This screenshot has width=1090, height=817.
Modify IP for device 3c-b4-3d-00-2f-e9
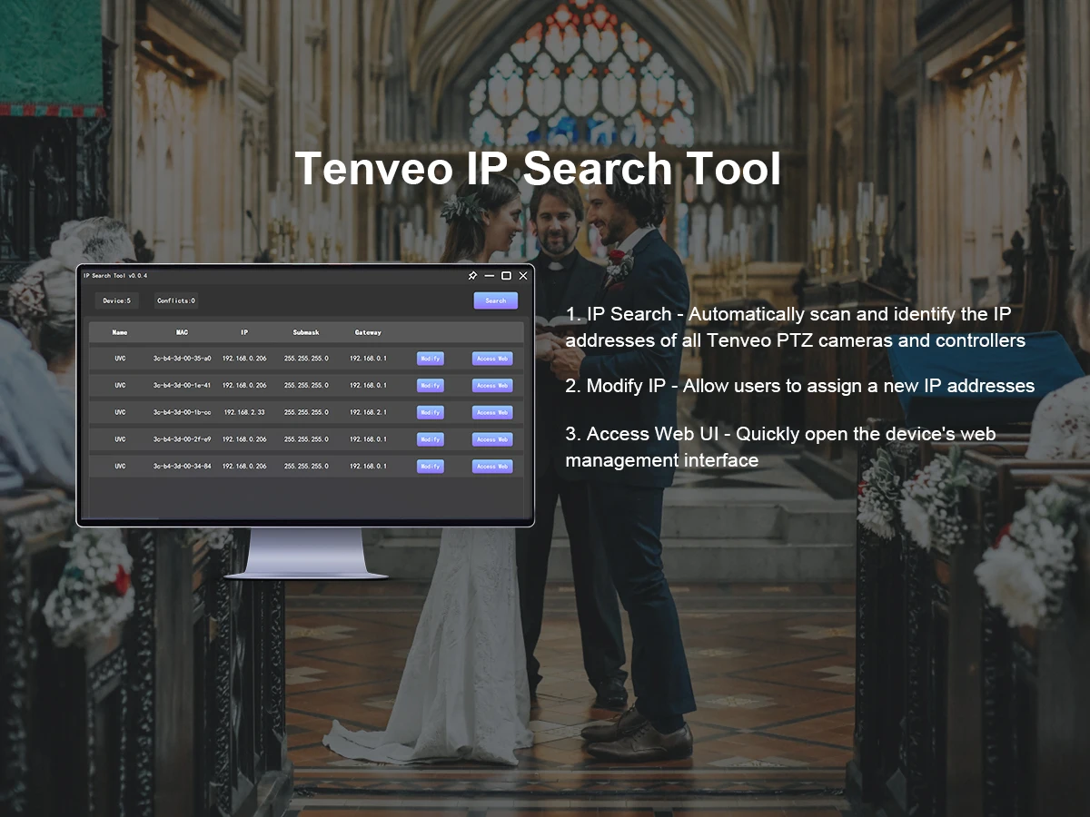click(431, 439)
